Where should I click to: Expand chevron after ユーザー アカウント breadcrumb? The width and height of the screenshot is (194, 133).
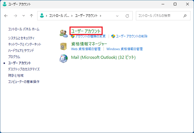(x=101, y=16)
